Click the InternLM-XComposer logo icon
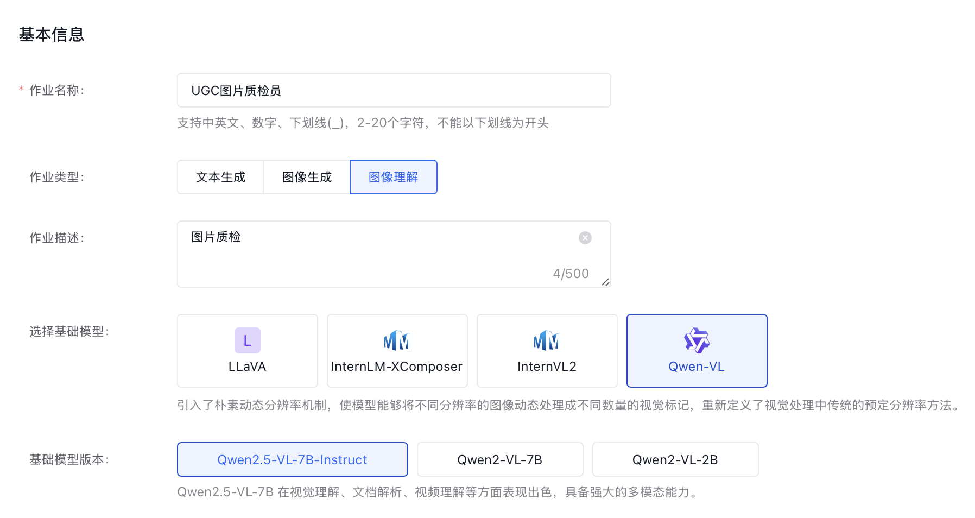The image size is (975, 518). (397, 340)
